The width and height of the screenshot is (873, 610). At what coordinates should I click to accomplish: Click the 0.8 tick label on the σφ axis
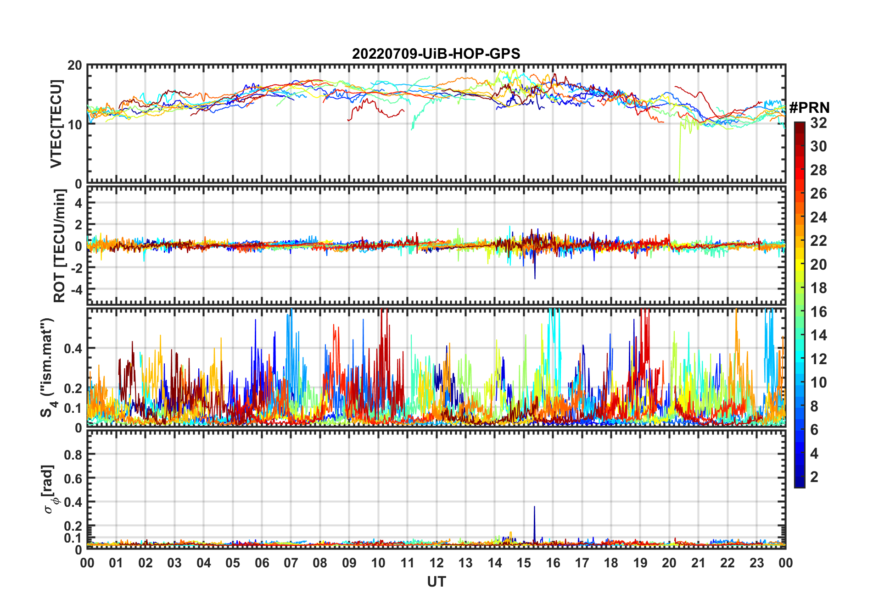coord(73,455)
